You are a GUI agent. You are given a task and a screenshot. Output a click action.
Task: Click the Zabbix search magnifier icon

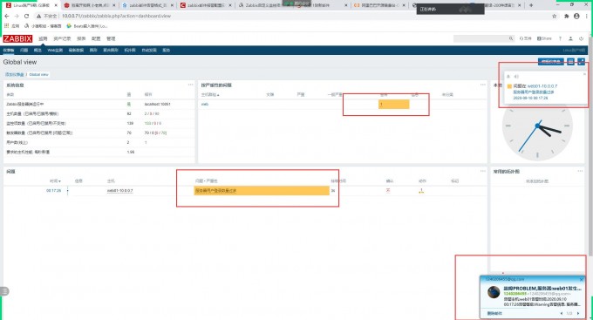511,38
